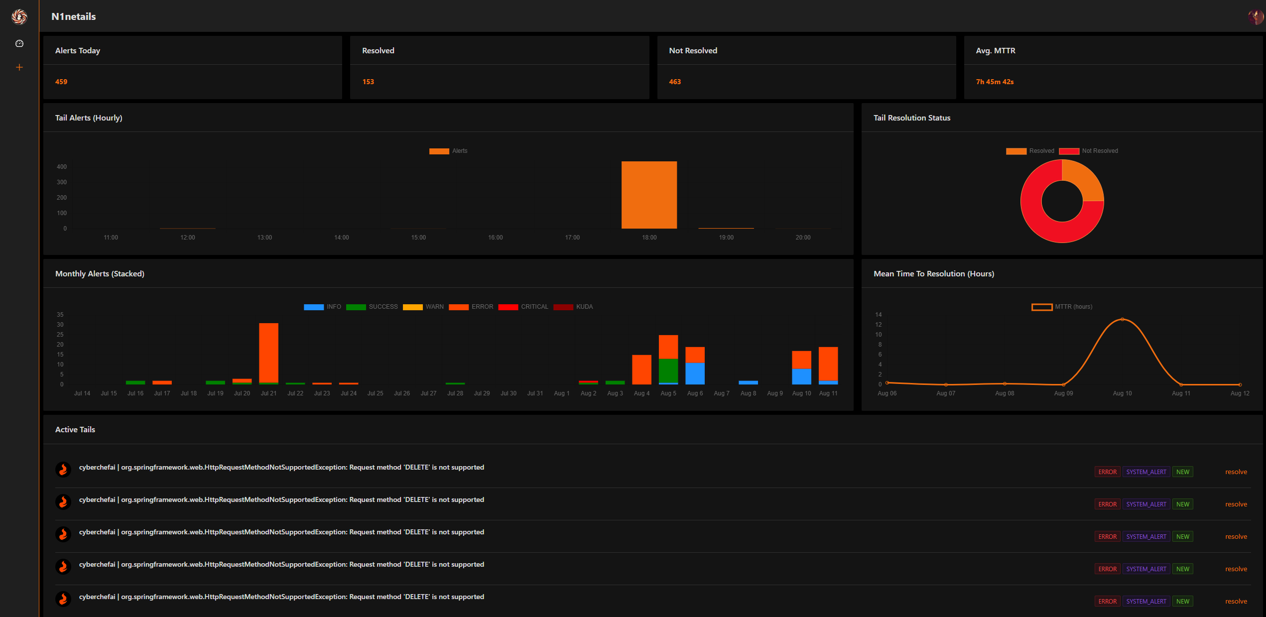Click the NEW badge on the fourth tail
The image size is (1266, 617).
pos(1183,569)
